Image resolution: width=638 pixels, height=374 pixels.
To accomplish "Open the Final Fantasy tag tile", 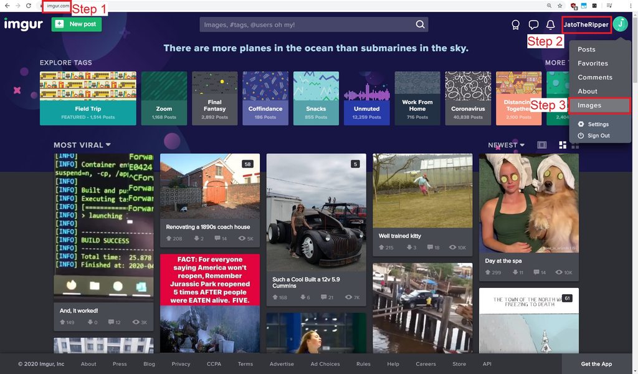I will (x=214, y=98).
